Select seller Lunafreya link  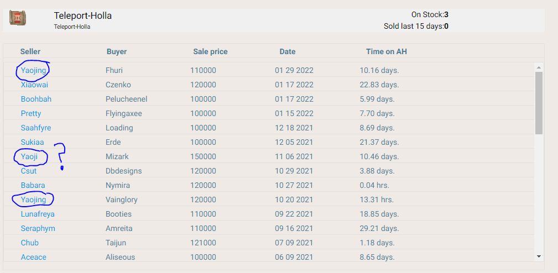[x=38, y=214]
